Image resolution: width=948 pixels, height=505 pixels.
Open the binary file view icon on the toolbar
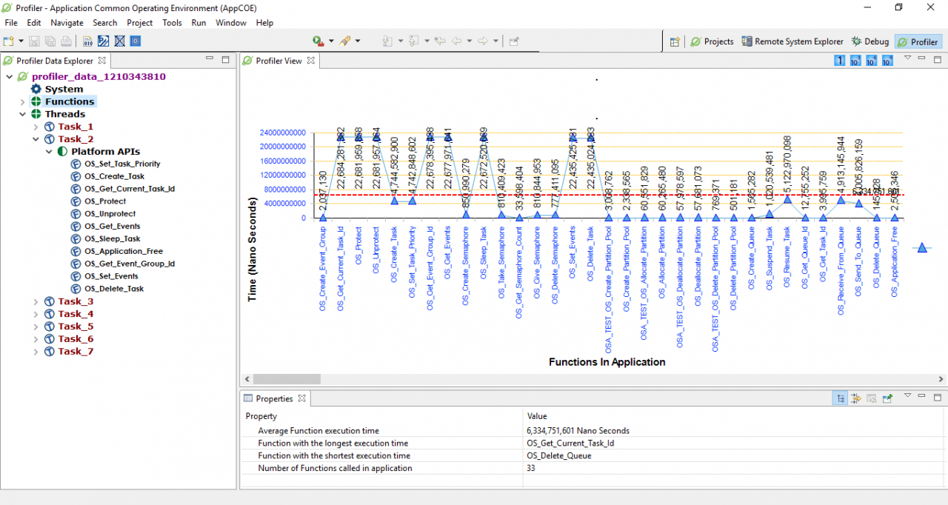[x=88, y=41]
